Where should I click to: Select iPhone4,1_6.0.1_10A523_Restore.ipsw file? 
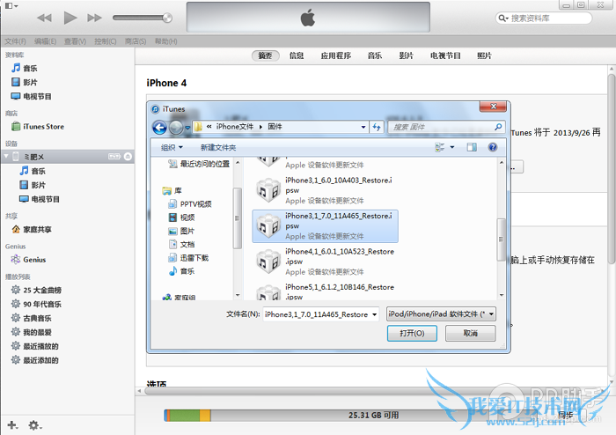(x=325, y=262)
